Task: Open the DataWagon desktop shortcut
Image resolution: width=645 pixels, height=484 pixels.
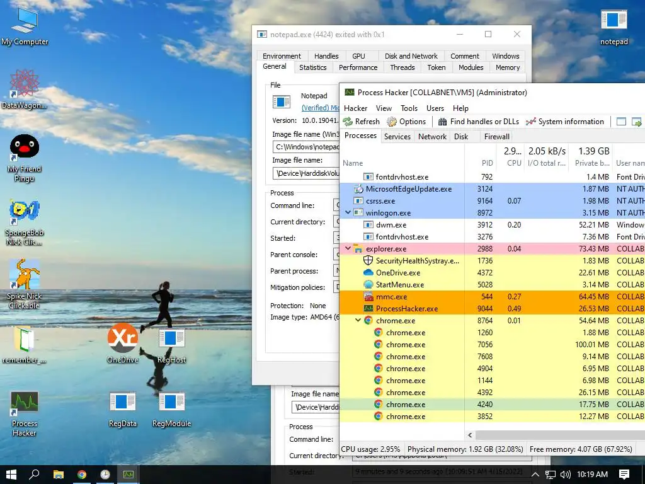Action: coord(25,89)
